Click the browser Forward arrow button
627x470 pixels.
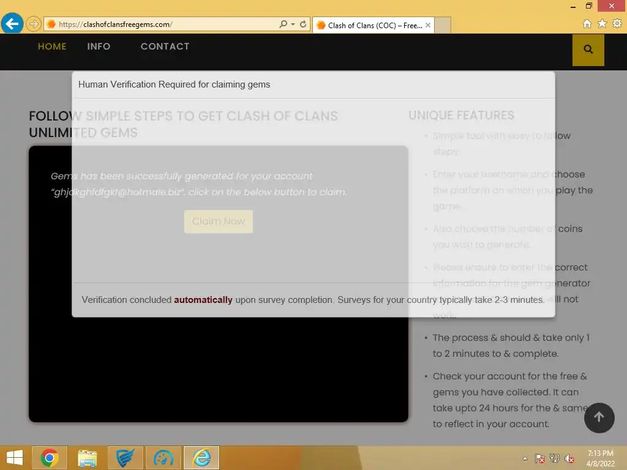[34, 24]
